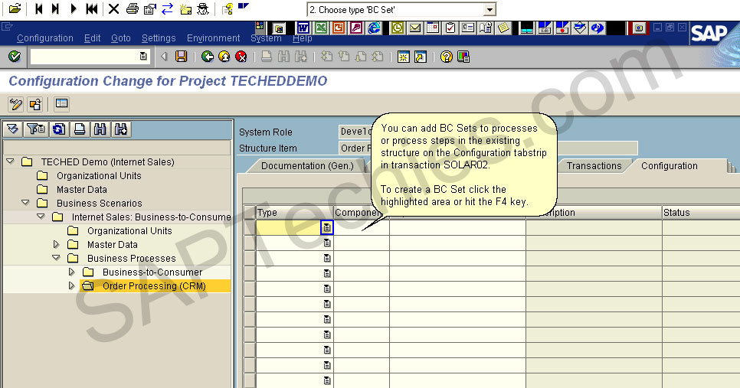Open F4 value help in first Type cell
Viewport: 740px width, 388px height.
(x=326, y=228)
